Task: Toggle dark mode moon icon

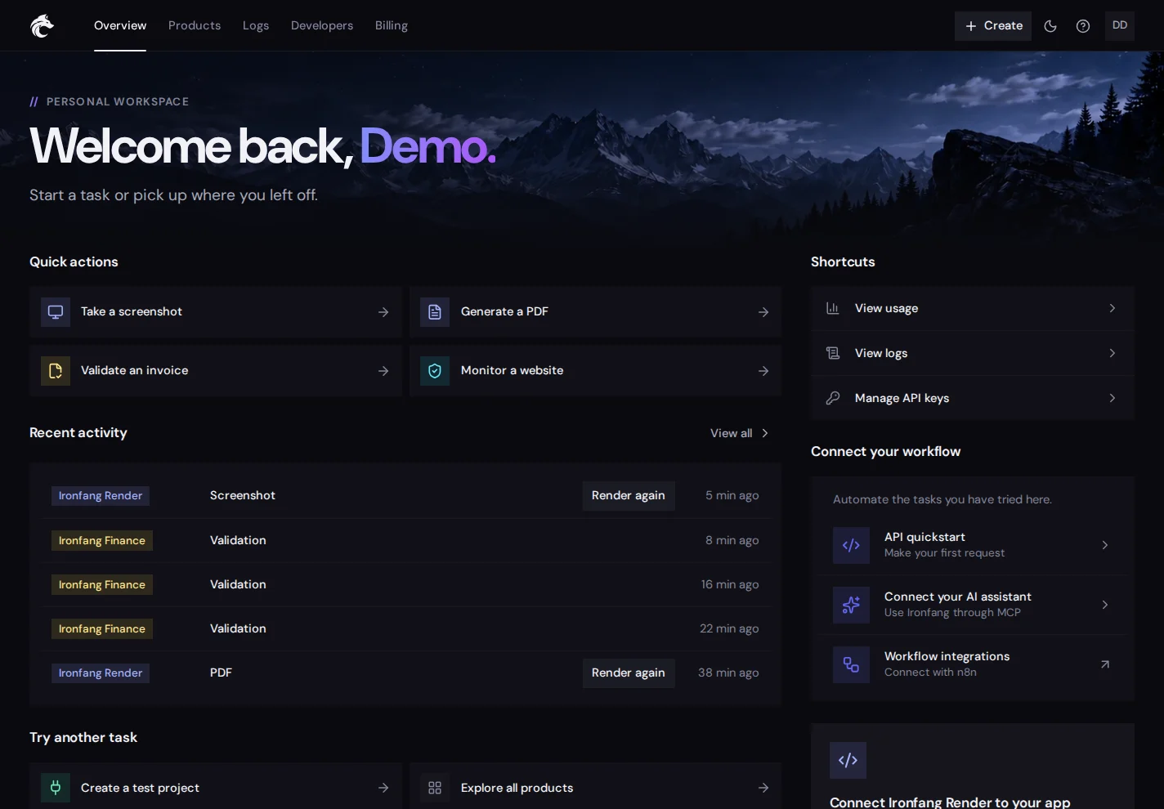Action: (x=1050, y=26)
